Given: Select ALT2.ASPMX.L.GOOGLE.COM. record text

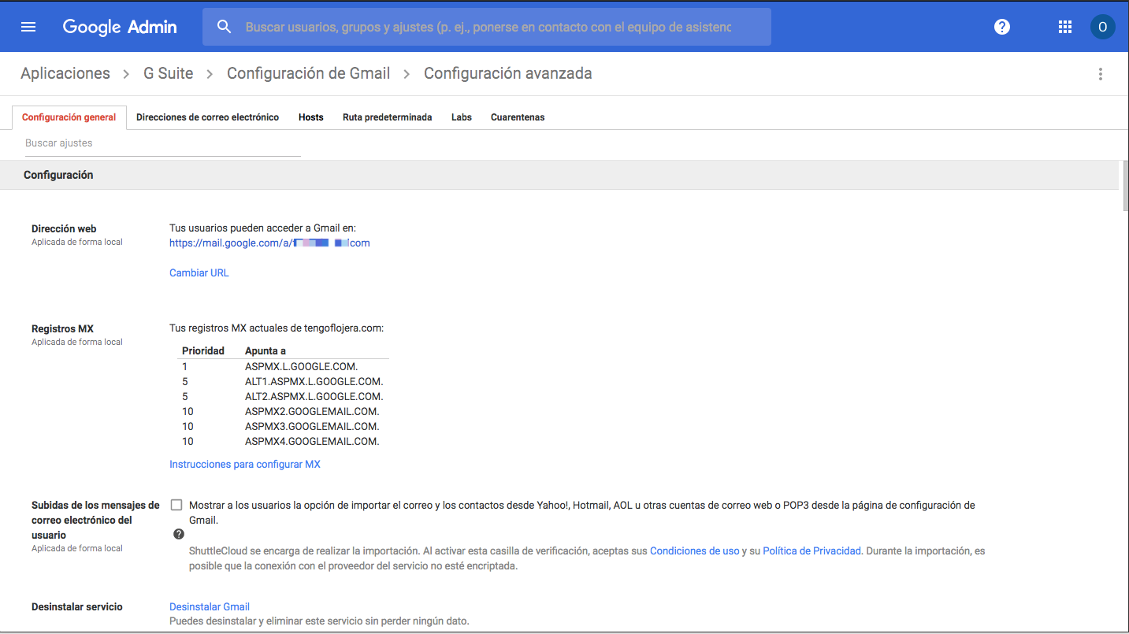Looking at the screenshot, I should pos(314,397).
